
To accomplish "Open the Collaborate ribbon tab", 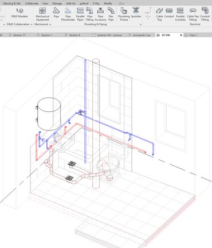I will pyautogui.click(x=32, y=3).
